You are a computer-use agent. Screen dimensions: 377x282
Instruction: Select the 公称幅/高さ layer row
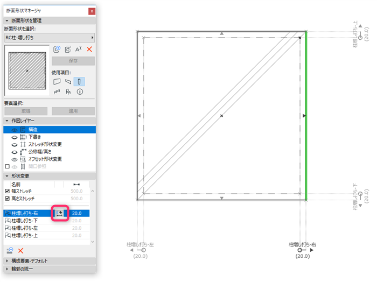click(x=50, y=152)
